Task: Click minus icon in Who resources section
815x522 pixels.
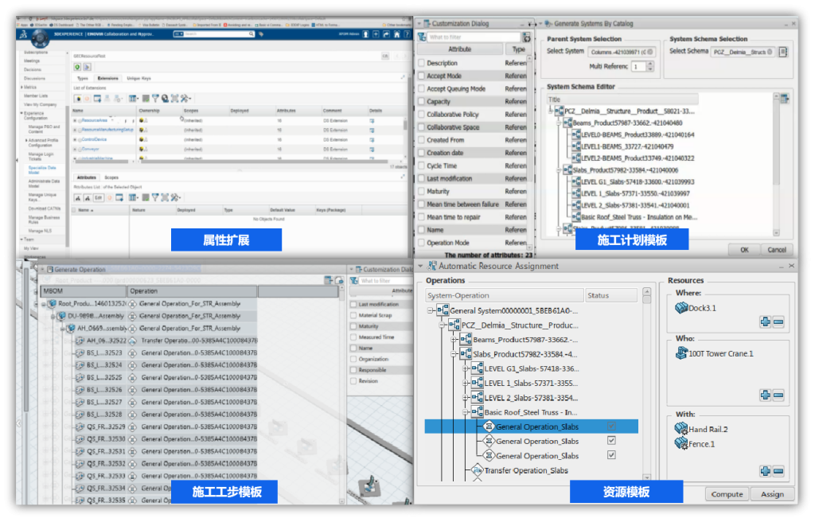Action: coord(778,395)
